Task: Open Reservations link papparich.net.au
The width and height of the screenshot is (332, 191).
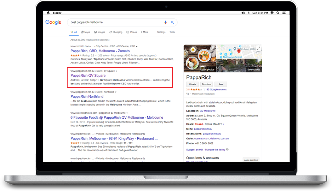Action: click(212, 134)
